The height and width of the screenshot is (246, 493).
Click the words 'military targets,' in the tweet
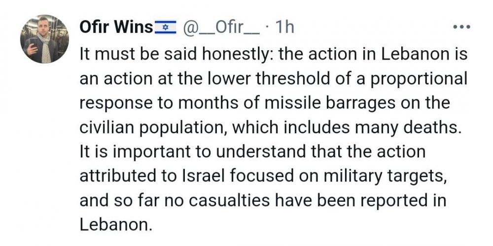[x=385, y=177]
